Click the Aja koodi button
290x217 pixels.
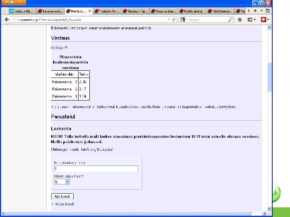(x=62, y=197)
